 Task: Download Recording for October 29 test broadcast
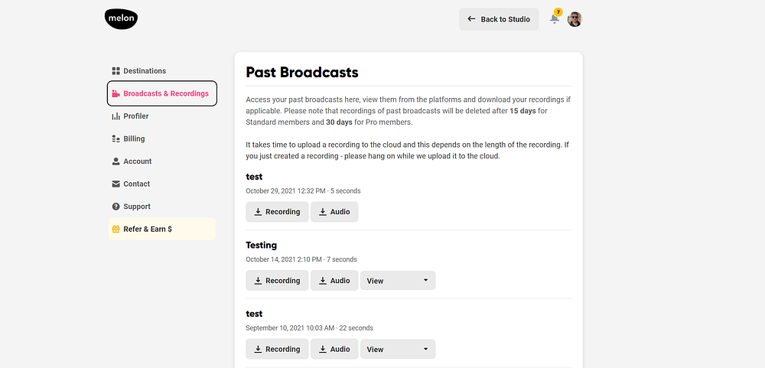coord(277,212)
